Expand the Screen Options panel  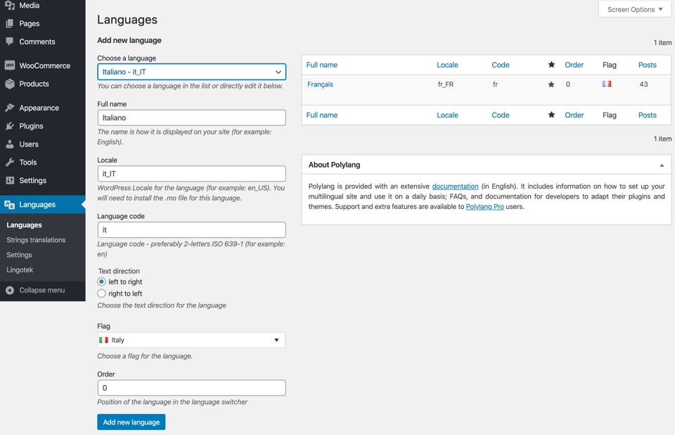634,9
